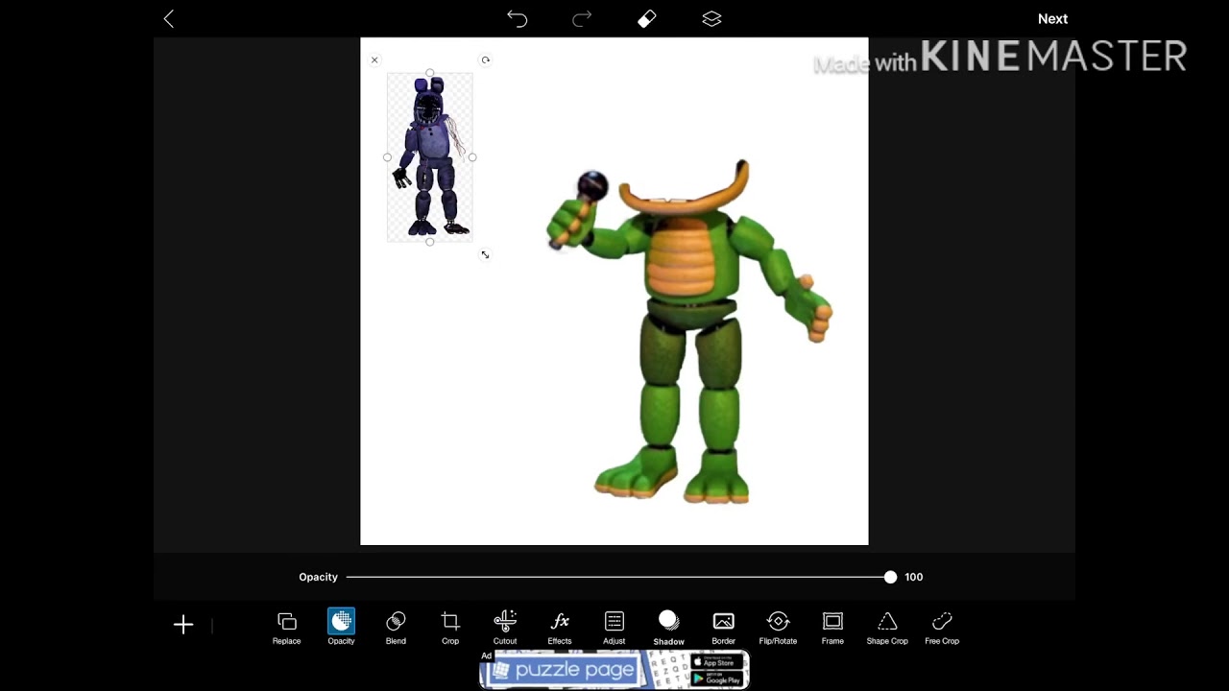Toggle the Opacity tool
Image resolution: width=1229 pixels, height=691 pixels.
341,628
